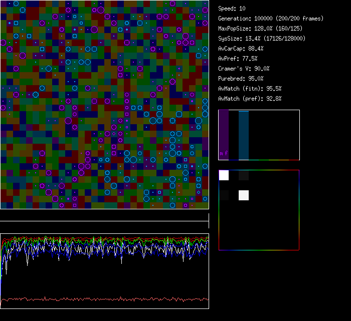Click the Cramer's V: 90.0% statistic

244,69
